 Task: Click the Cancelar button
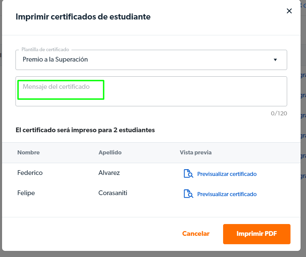pos(196,233)
